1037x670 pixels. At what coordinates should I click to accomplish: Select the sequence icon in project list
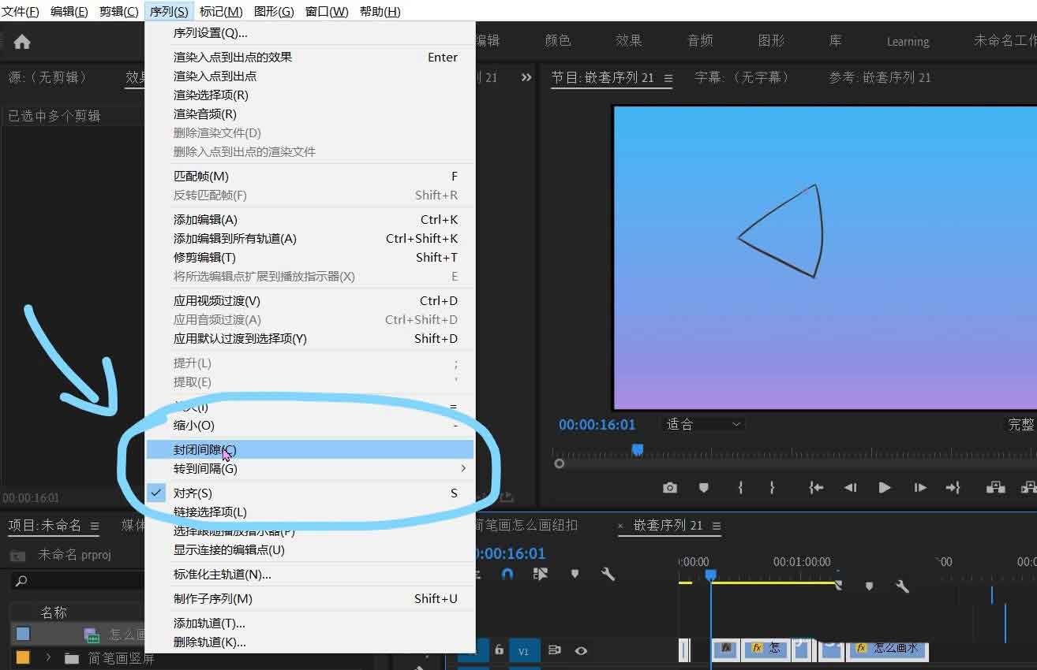click(x=92, y=635)
